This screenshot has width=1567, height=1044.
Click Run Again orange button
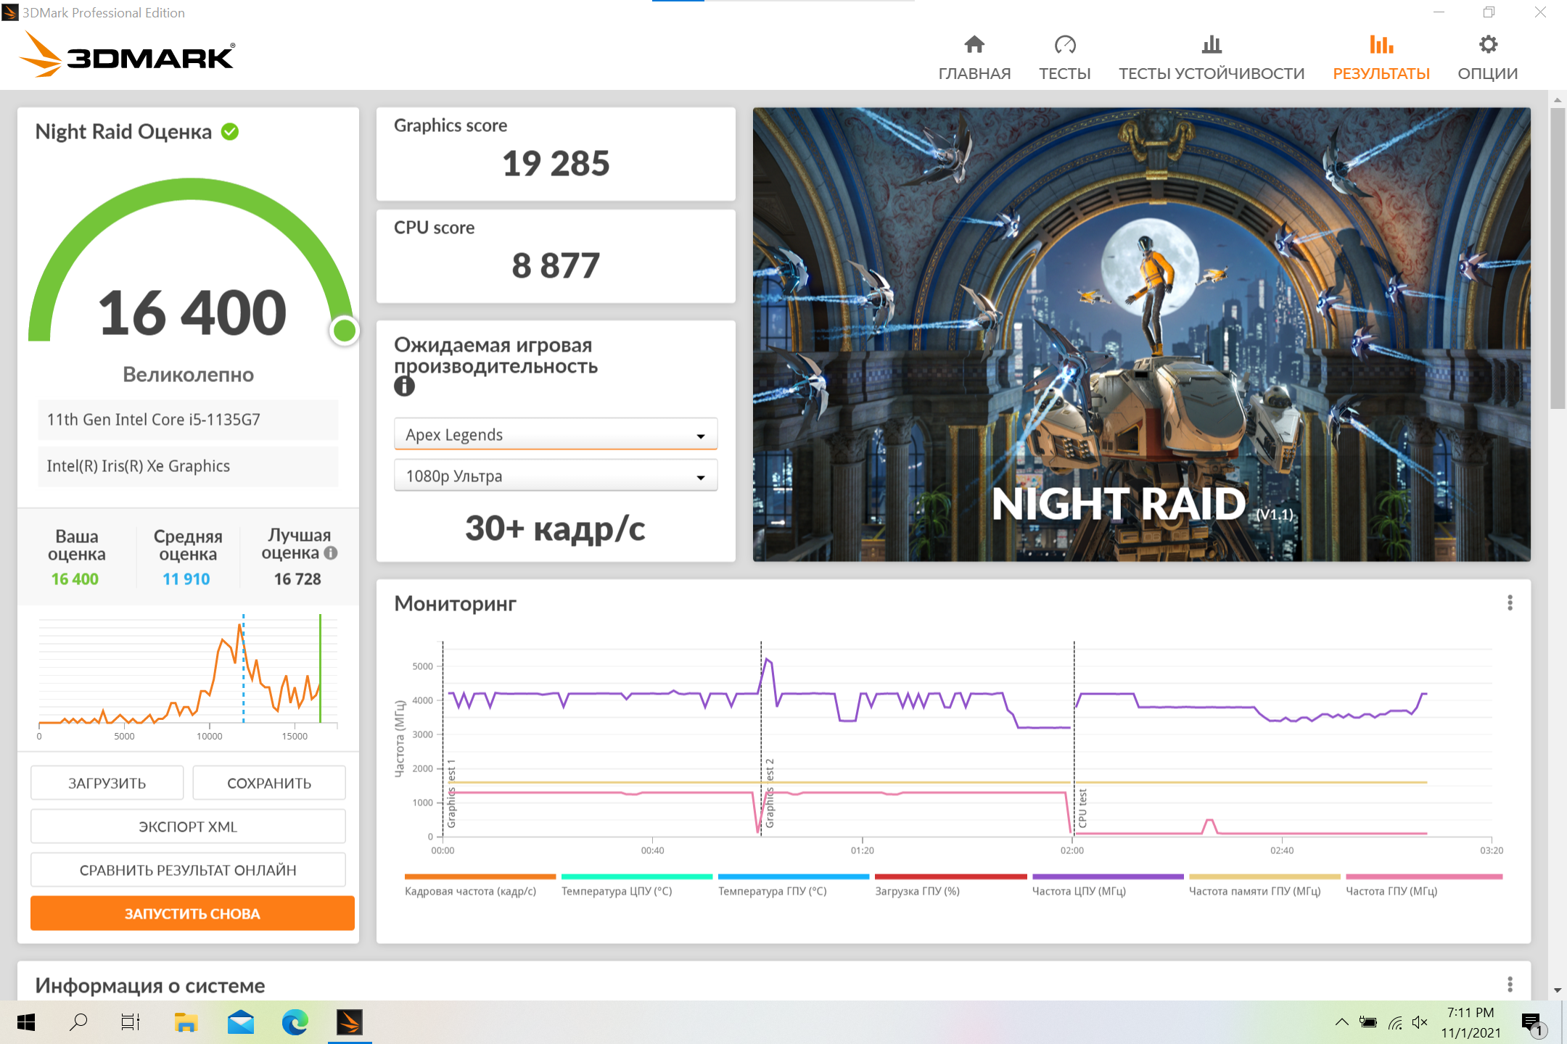coord(192,913)
